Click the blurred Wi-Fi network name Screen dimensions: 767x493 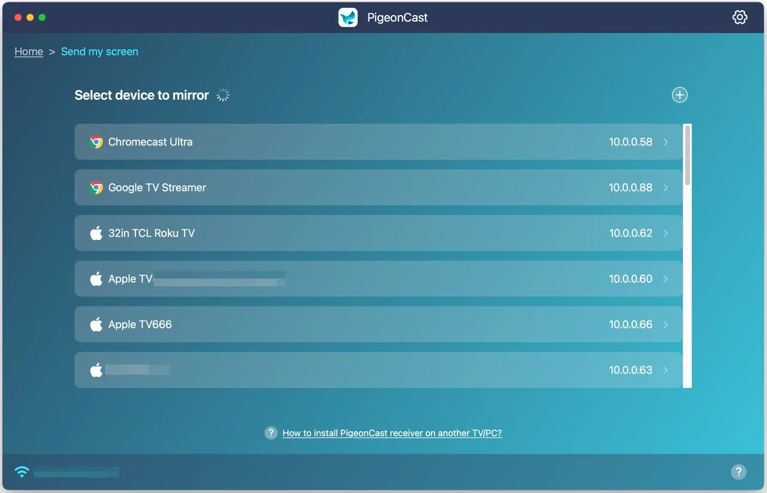pos(76,473)
